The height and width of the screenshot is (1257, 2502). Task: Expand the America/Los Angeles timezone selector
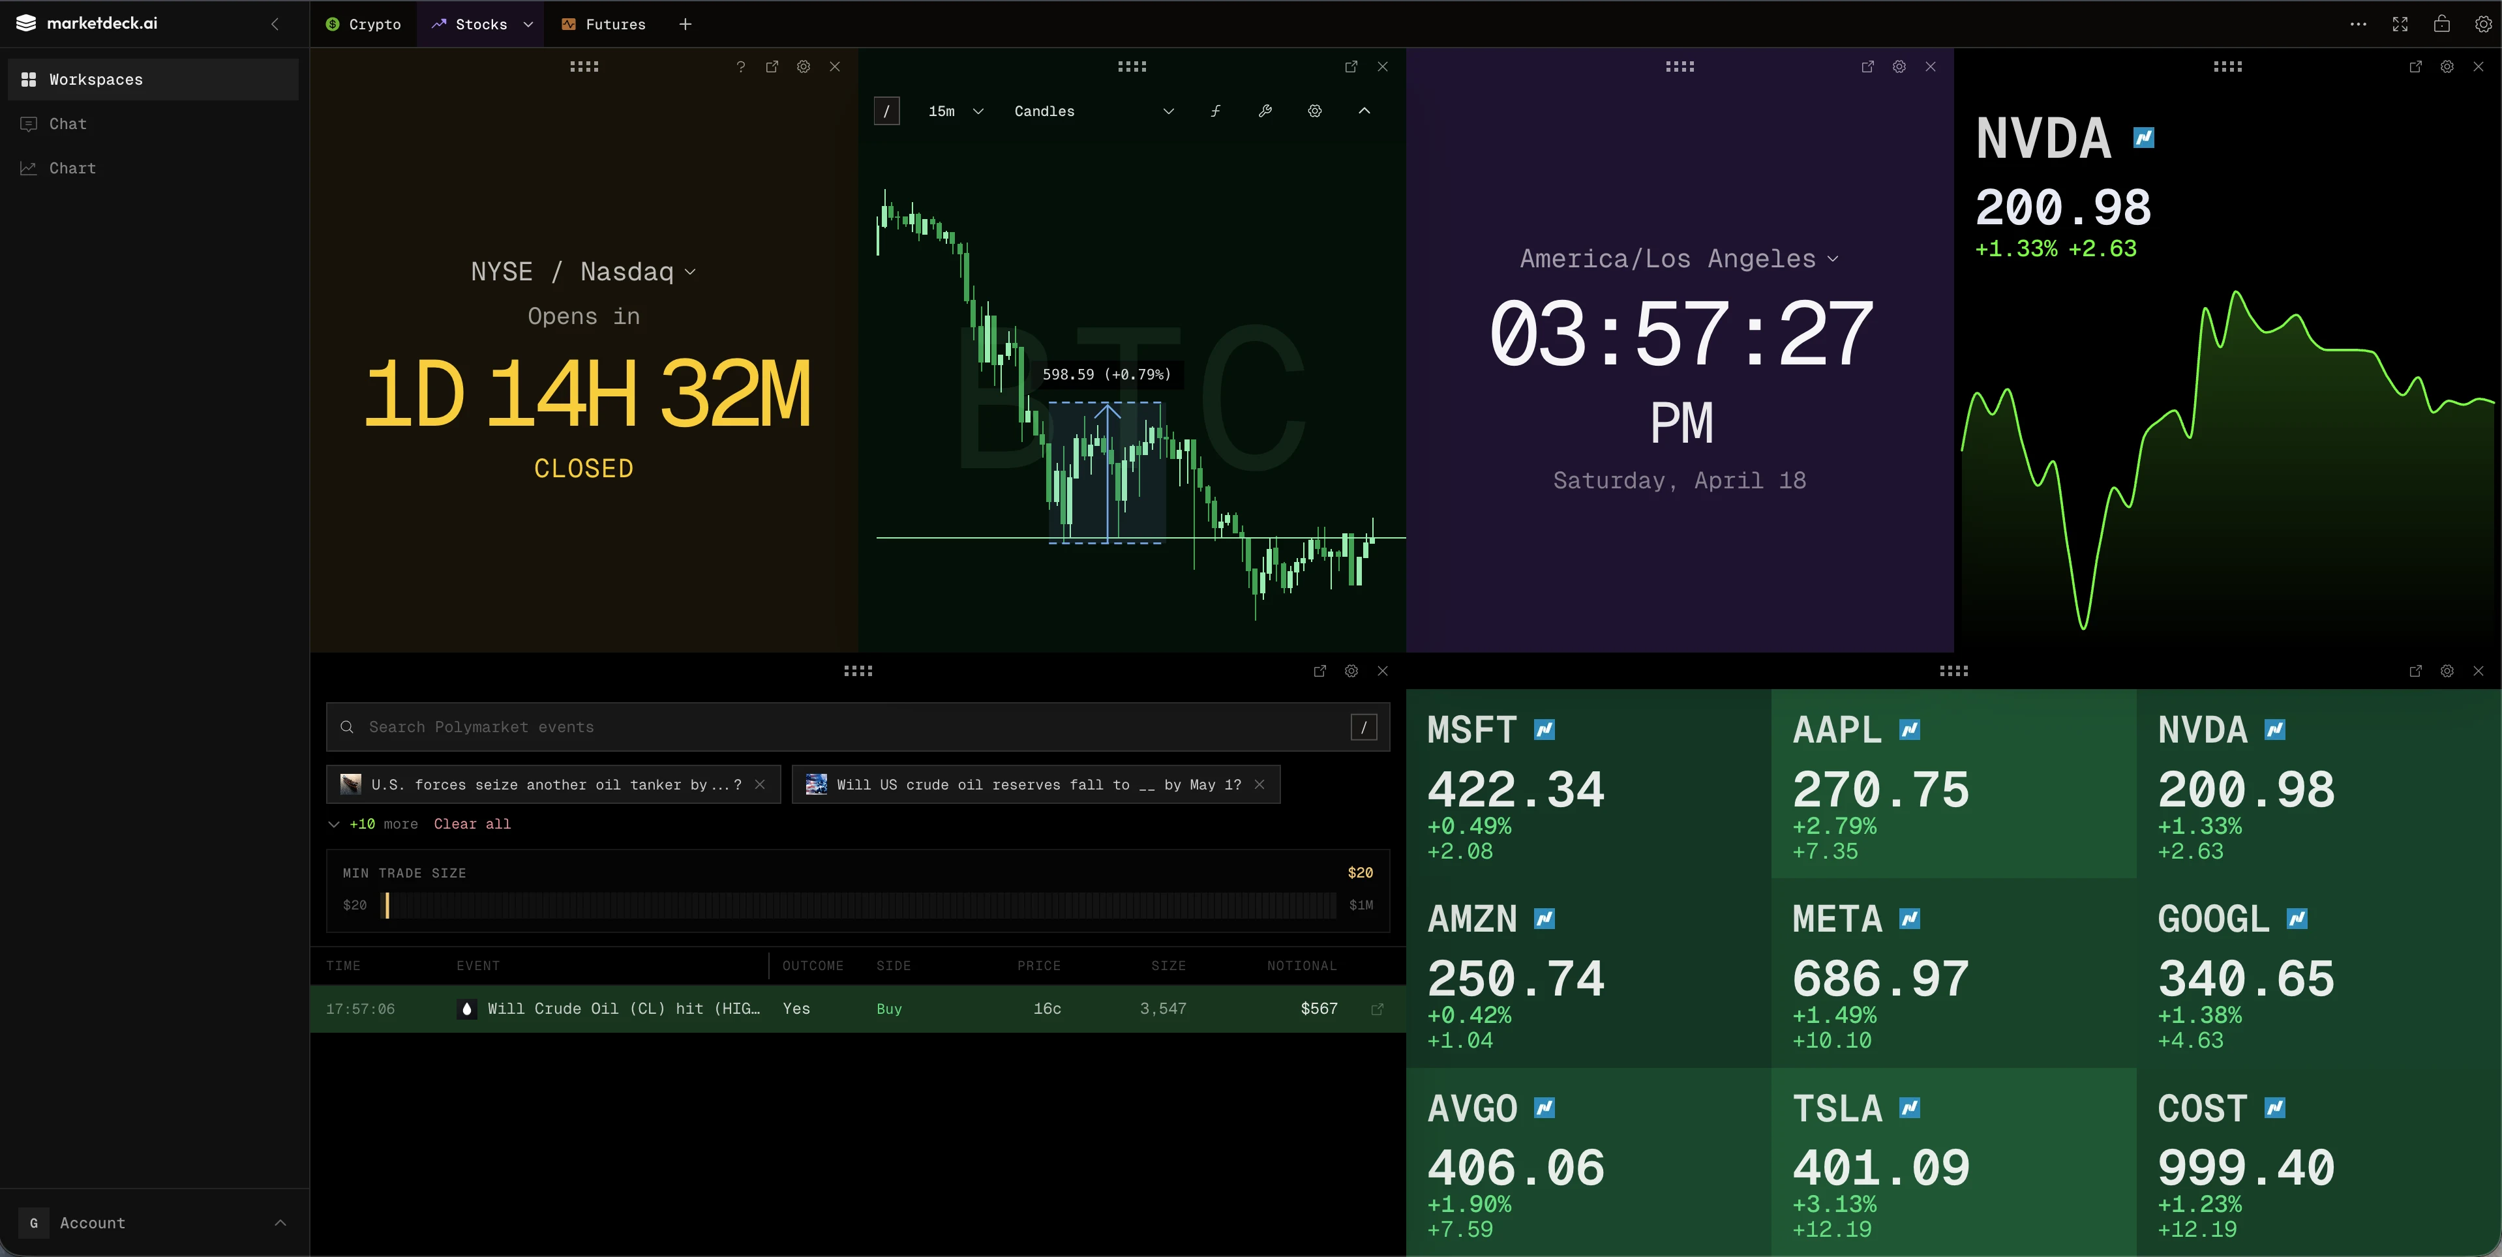click(x=1678, y=259)
